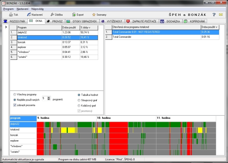Click the 50,74 % cell
The image size is (228, 163).
pos(89,32)
